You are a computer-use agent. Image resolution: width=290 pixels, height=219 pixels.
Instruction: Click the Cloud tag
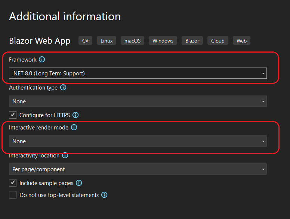click(x=217, y=41)
